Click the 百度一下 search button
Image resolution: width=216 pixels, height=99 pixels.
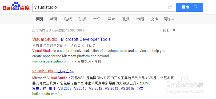point(190,7)
